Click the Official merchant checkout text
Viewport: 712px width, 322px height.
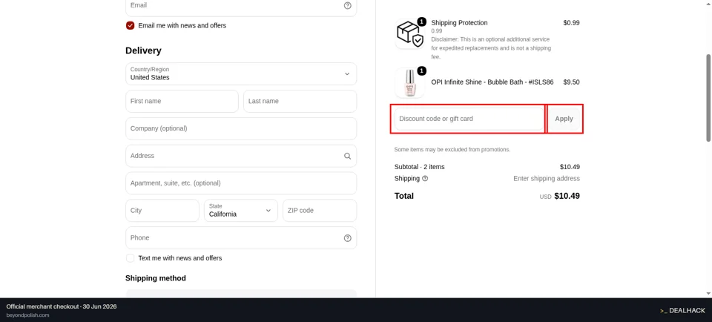[62, 306]
